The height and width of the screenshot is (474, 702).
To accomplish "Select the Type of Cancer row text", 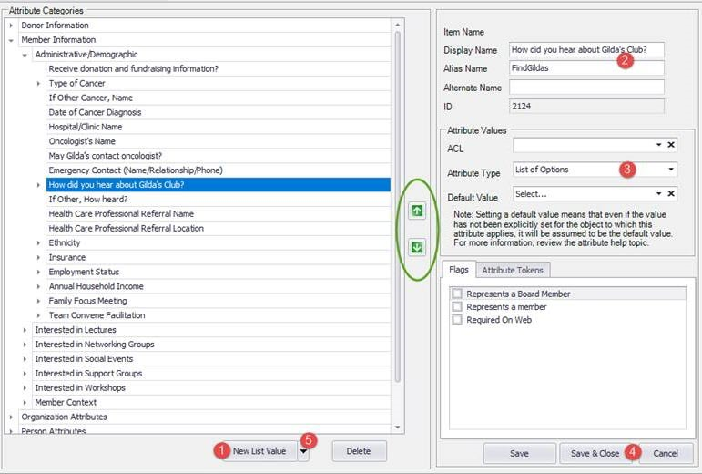I will 77,83.
